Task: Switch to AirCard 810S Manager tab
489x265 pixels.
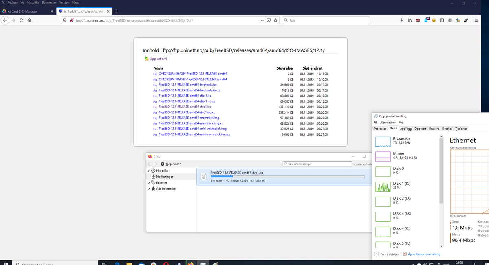Action: pyautogui.click(x=27, y=11)
